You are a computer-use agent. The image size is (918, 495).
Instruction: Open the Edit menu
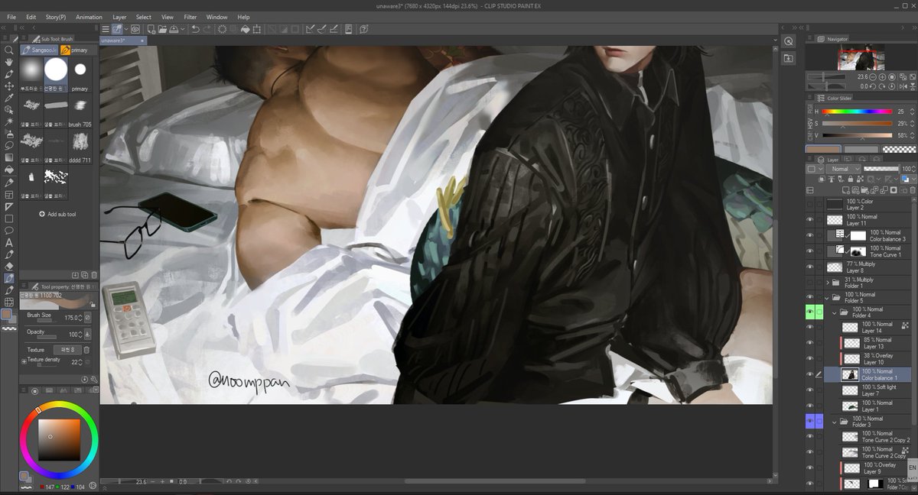point(31,17)
